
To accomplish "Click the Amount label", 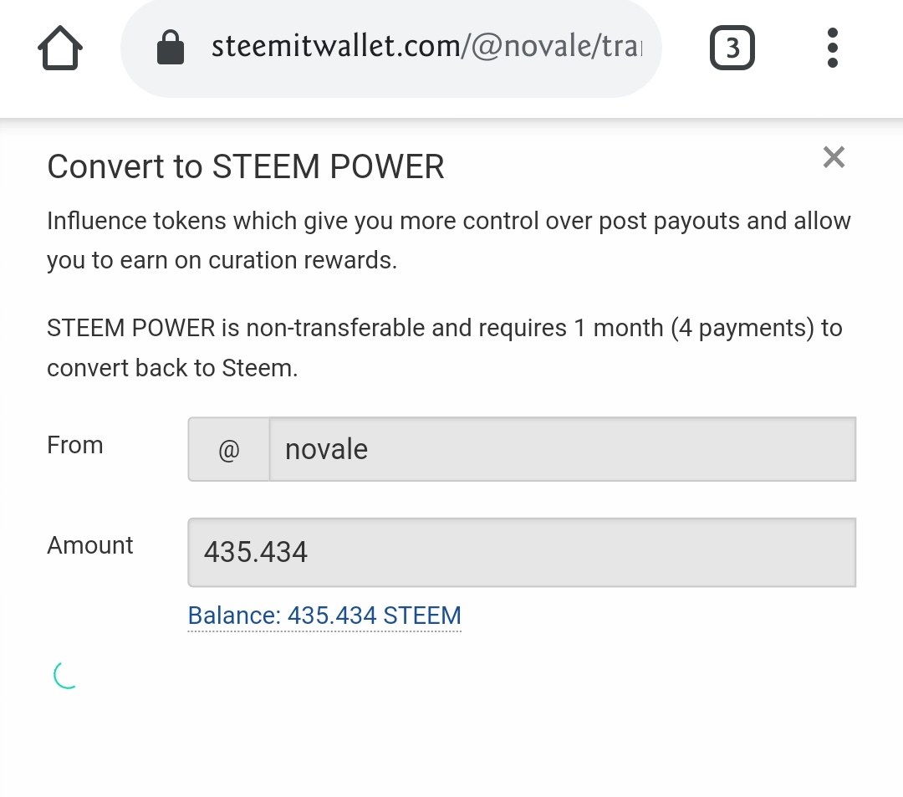I will (x=90, y=545).
